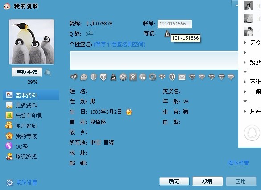Viewport: 261px width, 190px height.
Task: Click the 确定 button
Action: pyautogui.click(x=174, y=182)
